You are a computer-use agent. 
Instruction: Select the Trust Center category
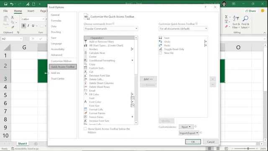pos(63,78)
